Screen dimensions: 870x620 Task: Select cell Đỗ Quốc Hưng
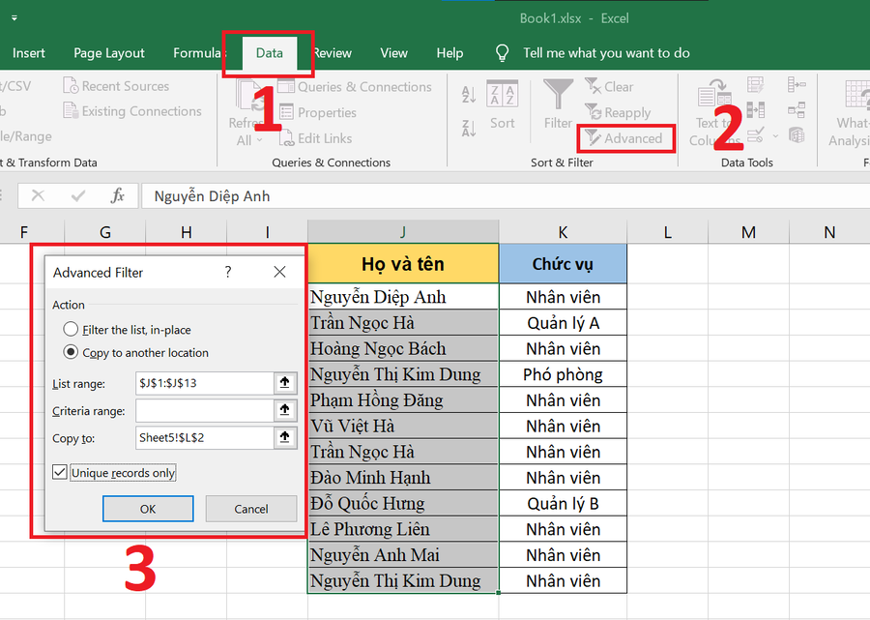click(x=403, y=503)
